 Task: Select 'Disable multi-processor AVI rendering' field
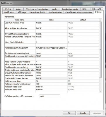point(20,56)
